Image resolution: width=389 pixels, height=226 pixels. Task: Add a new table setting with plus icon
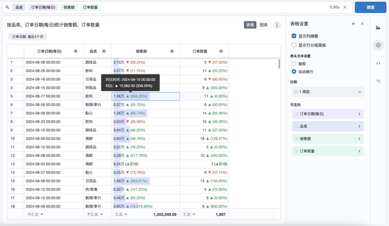(x=353, y=24)
